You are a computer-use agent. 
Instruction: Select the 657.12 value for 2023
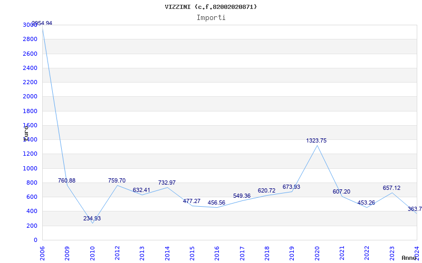point(391,188)
